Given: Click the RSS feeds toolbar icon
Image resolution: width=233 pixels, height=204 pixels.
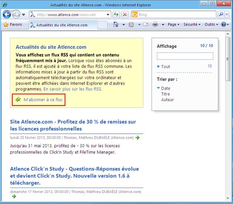Looking at the screenshot, I should [131, 25].
